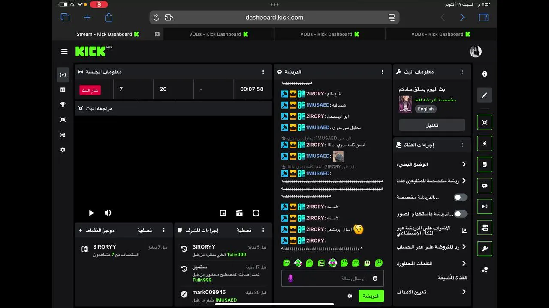Open the Safari sidebar panel button

tap(483, 17)
